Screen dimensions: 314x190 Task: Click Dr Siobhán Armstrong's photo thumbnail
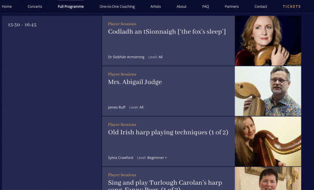point(268,41)
